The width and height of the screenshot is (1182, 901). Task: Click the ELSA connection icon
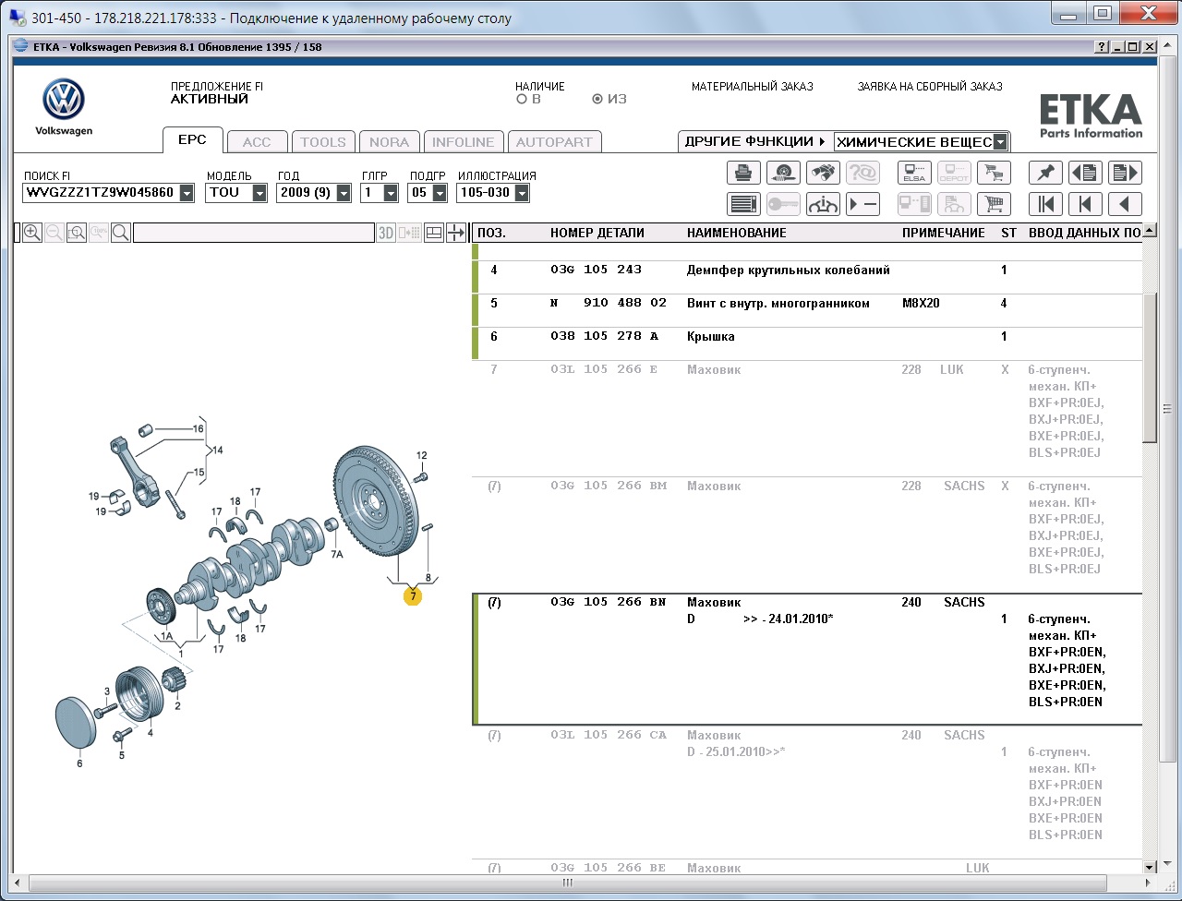[x=915, y=173]
